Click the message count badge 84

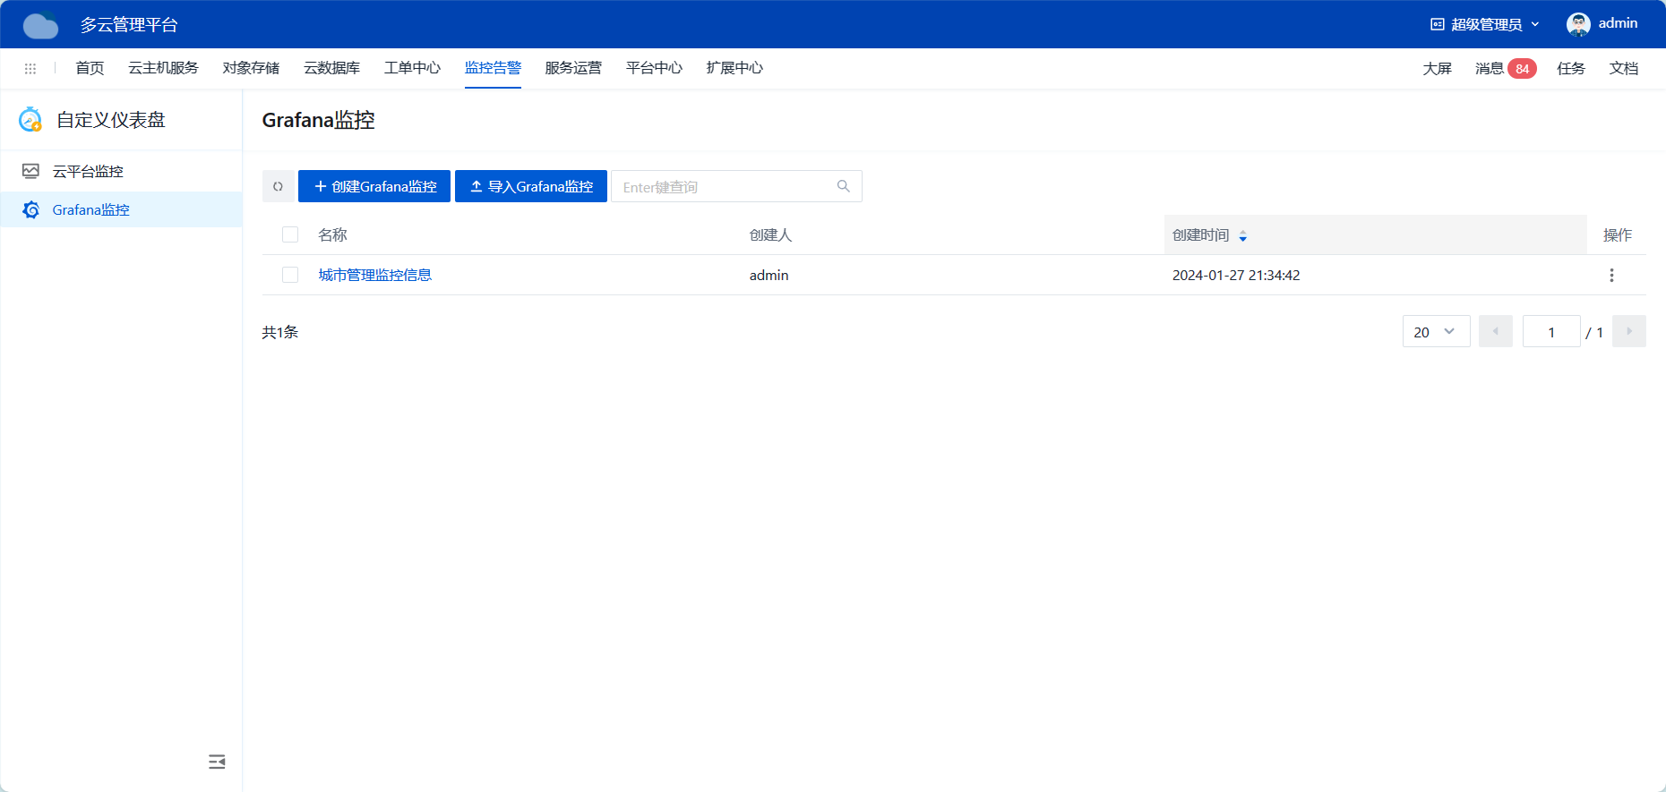[1522, 69]
